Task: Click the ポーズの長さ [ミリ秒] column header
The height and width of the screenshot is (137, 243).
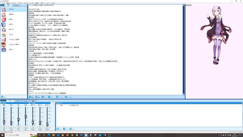Action: 74,105
